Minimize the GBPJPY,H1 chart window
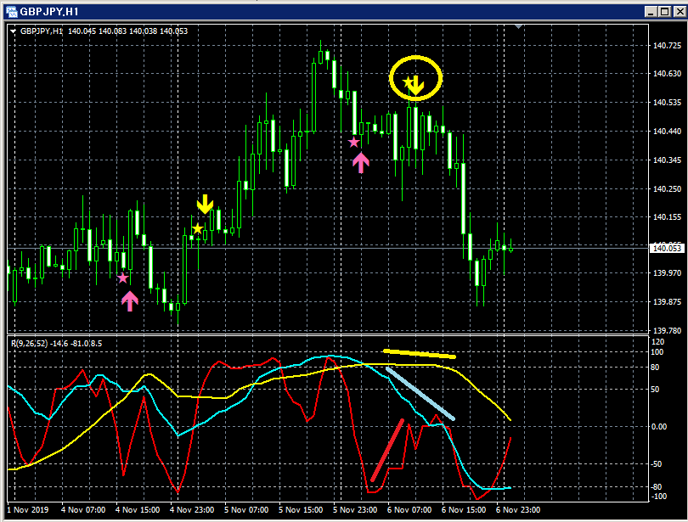Screen dimensions: 688x522 tap(651, 12)
